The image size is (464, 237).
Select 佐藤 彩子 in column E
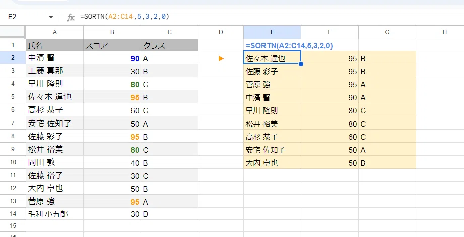(272, 71)
